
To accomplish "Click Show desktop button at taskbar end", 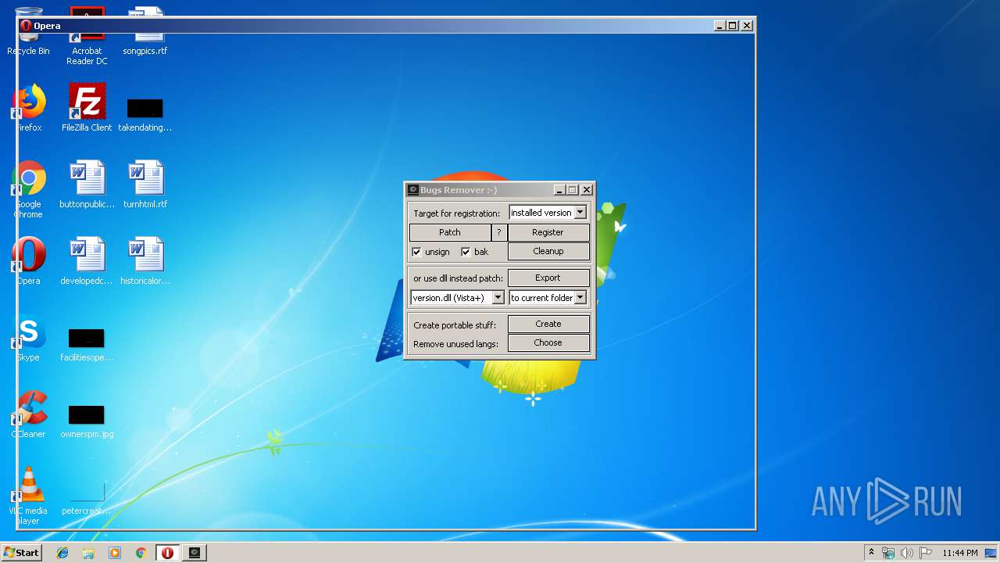I will [991, 553].
